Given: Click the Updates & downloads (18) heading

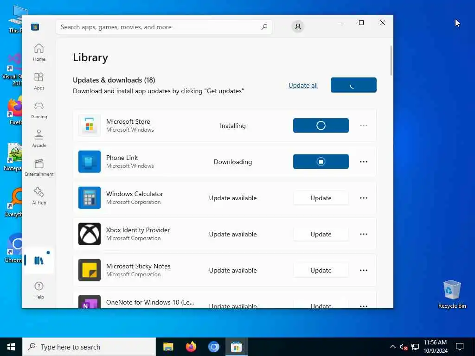Looking at the screenshot, I should pos(114,80).
